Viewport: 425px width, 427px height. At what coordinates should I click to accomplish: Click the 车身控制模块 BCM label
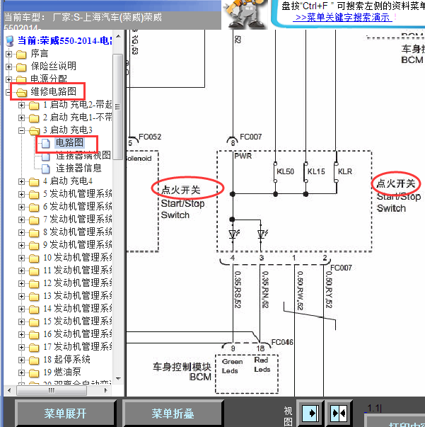[x=182, y=372]
